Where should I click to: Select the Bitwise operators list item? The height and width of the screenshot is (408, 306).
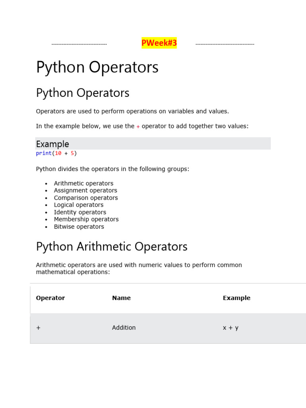[x=79, y=227]
